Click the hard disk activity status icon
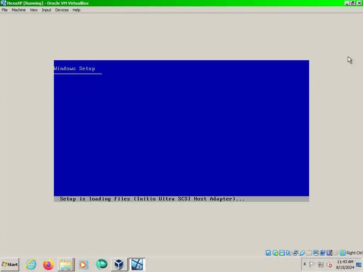This screenshot has height=272, width=363. click(x=268, y=253)
